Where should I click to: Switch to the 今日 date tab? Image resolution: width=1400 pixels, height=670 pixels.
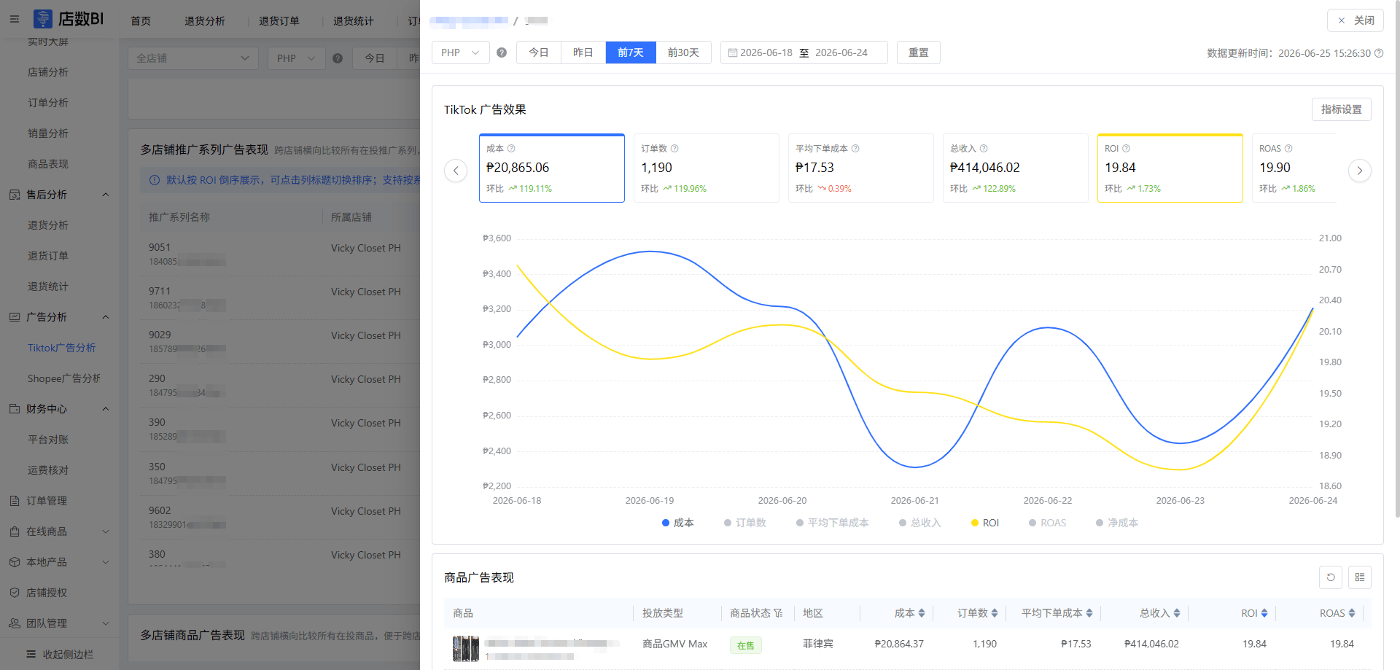pyautogui.click(x=539, y=52)
